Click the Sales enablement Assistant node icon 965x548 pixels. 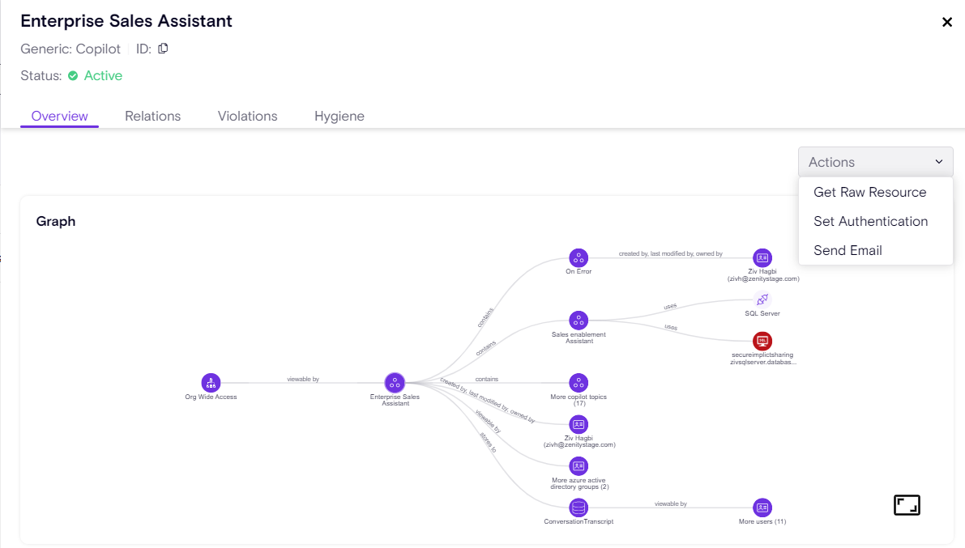578,320
